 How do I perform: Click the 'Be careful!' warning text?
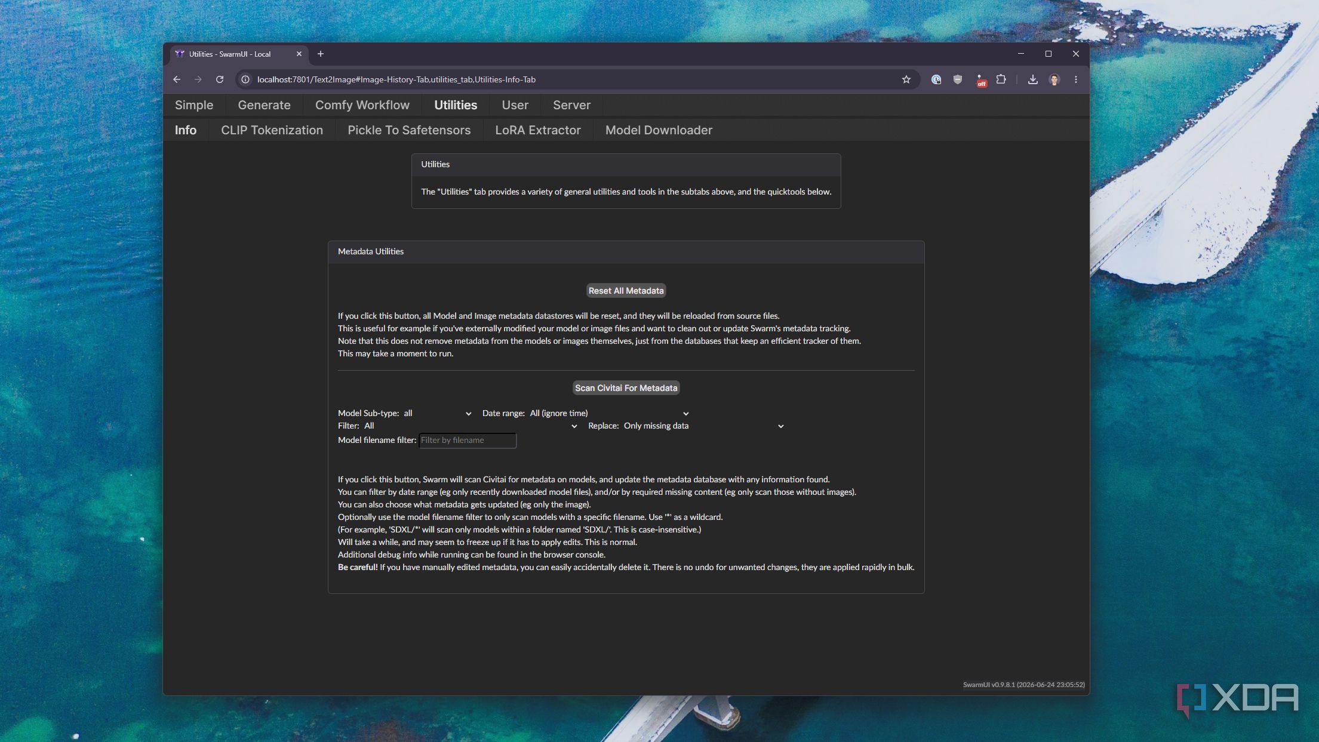coord(358,567)
